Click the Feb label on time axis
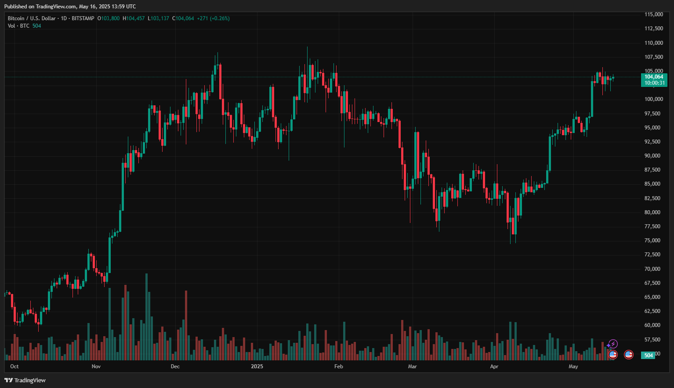This screenshot has width=674, height=388. coord(338,366)
